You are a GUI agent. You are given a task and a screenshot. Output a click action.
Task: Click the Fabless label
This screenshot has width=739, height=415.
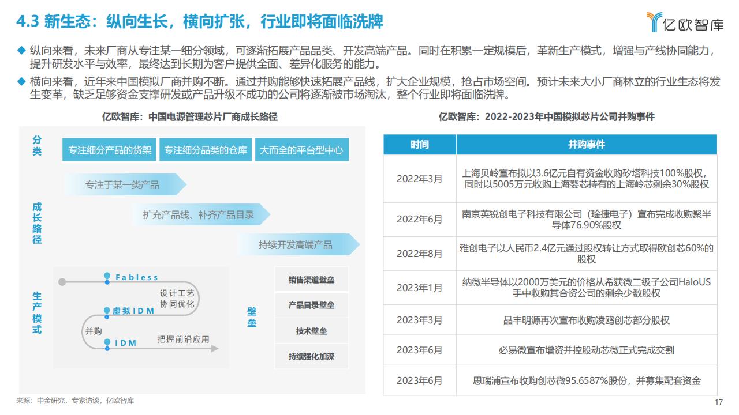coord(136,277)
